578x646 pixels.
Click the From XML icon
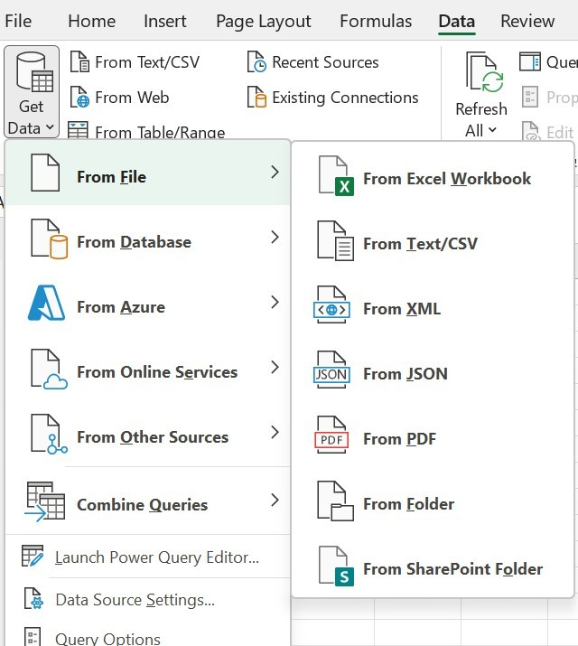pyautogui.click(x=331, y=304)
